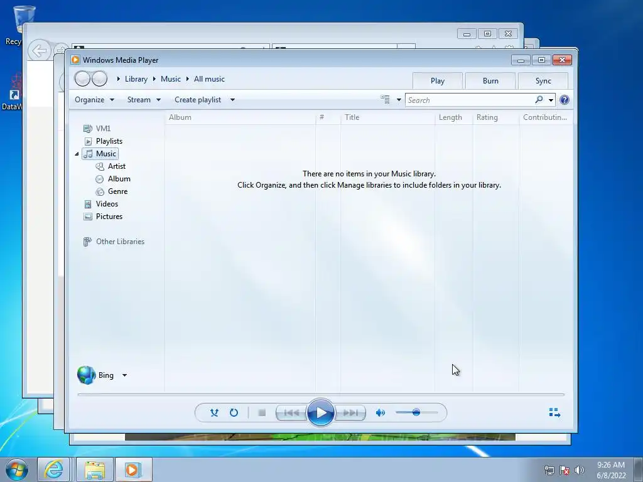The width and height of the screenshot is (643, 482).
Task: Open the Stream menu
Action: 144,100
